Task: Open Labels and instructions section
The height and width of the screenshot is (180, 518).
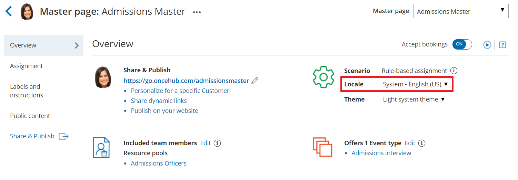Action: point(27,91)
